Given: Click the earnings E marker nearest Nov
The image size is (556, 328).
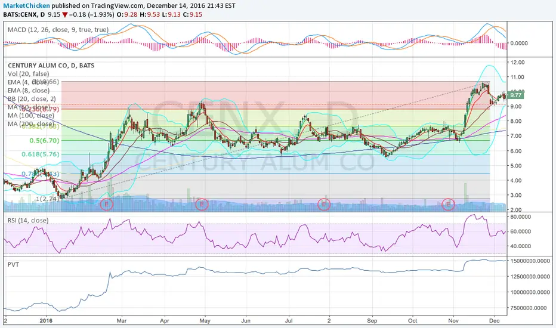Looking at the screenshot, I should [448, 204].
